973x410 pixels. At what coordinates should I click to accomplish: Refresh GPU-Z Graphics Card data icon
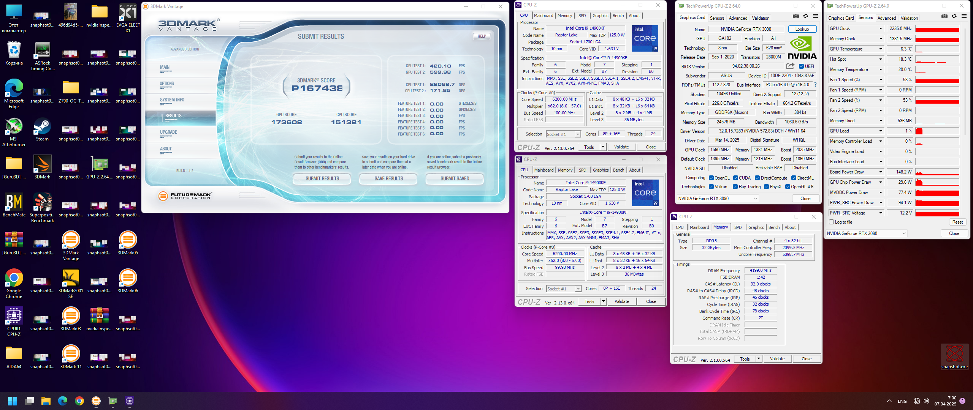pos(805,16)
